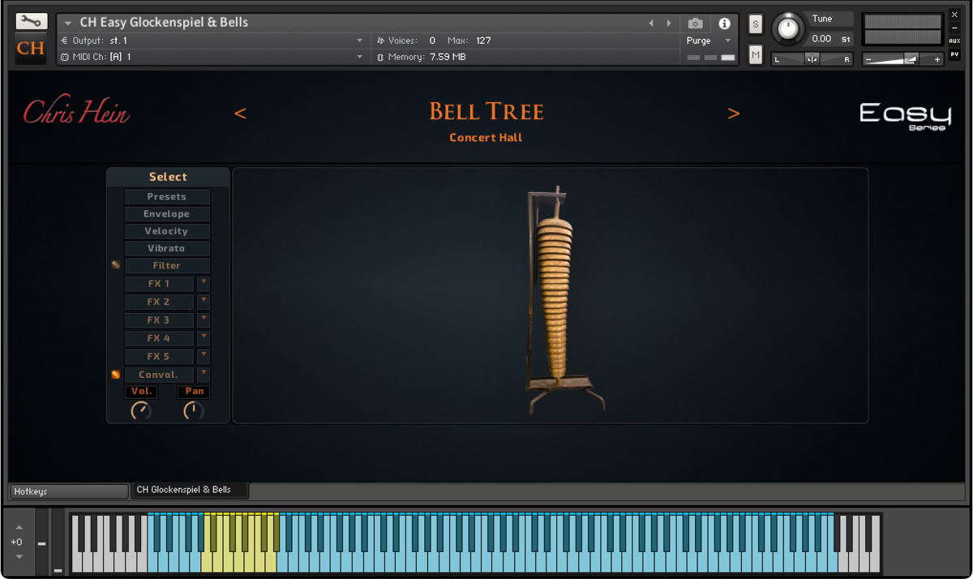Toggle the Filter power LED
This screenshot has height=579, width=973.
click(x=116, y=265)
